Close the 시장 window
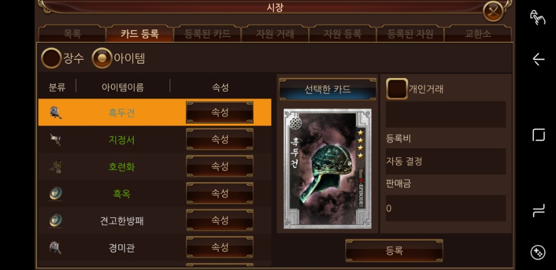Viewport: 556px width, 270px height. [x=493, y=12]
